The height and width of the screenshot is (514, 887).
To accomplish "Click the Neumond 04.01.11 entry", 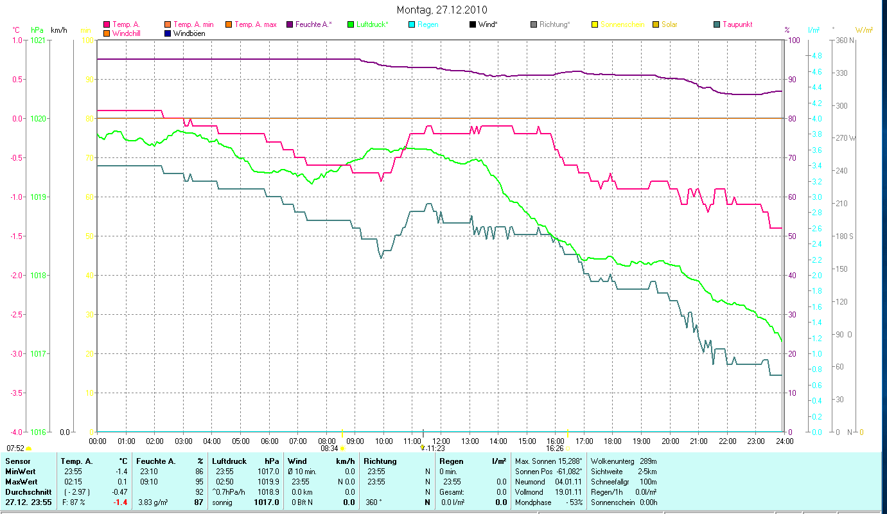I will point(549,482).
